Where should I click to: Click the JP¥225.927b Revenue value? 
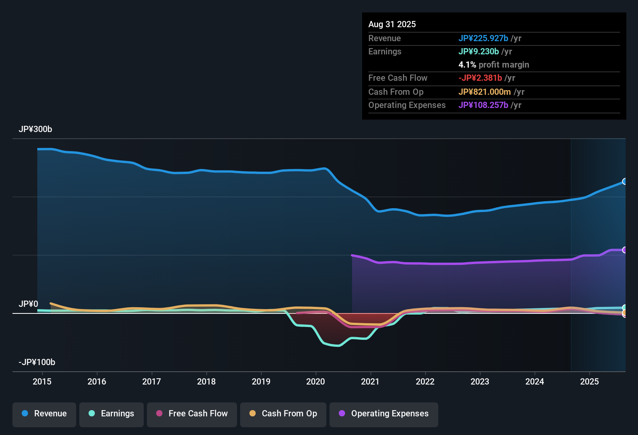coord(484,38)
